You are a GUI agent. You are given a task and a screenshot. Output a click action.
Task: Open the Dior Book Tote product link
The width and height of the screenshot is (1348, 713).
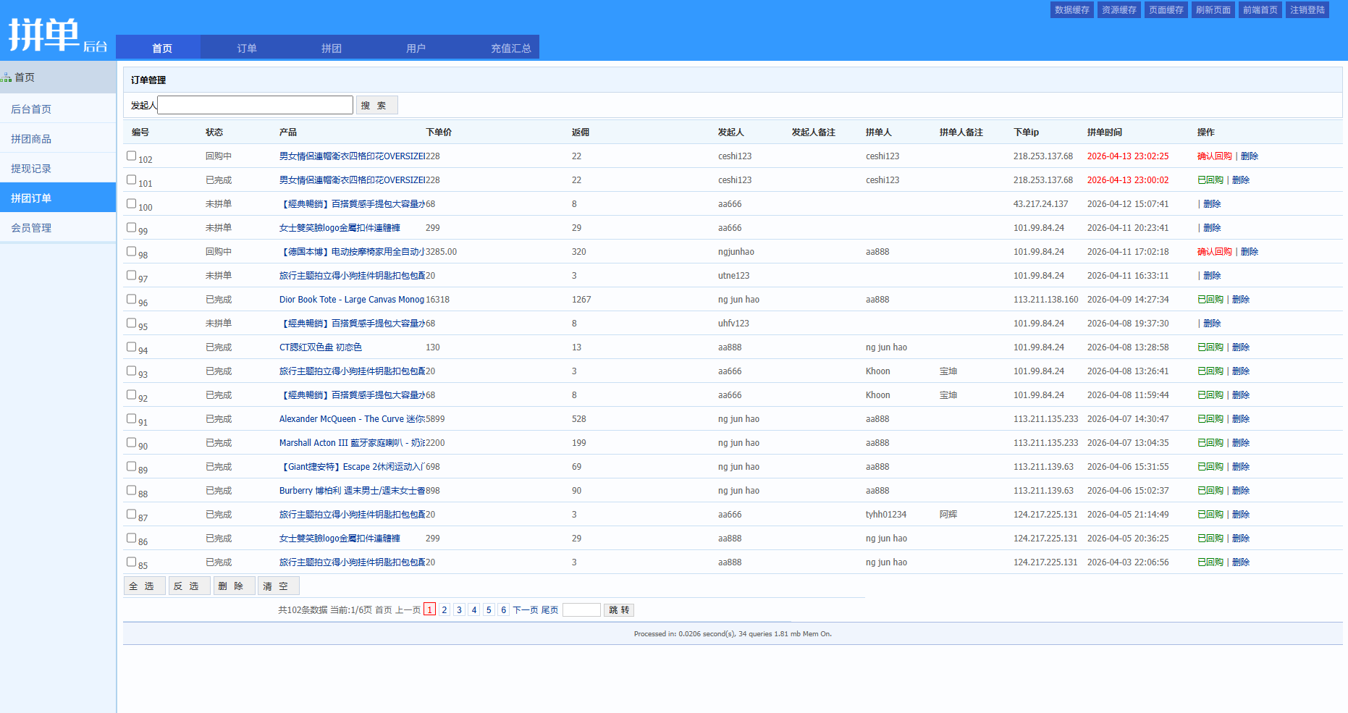pos(351,300)
